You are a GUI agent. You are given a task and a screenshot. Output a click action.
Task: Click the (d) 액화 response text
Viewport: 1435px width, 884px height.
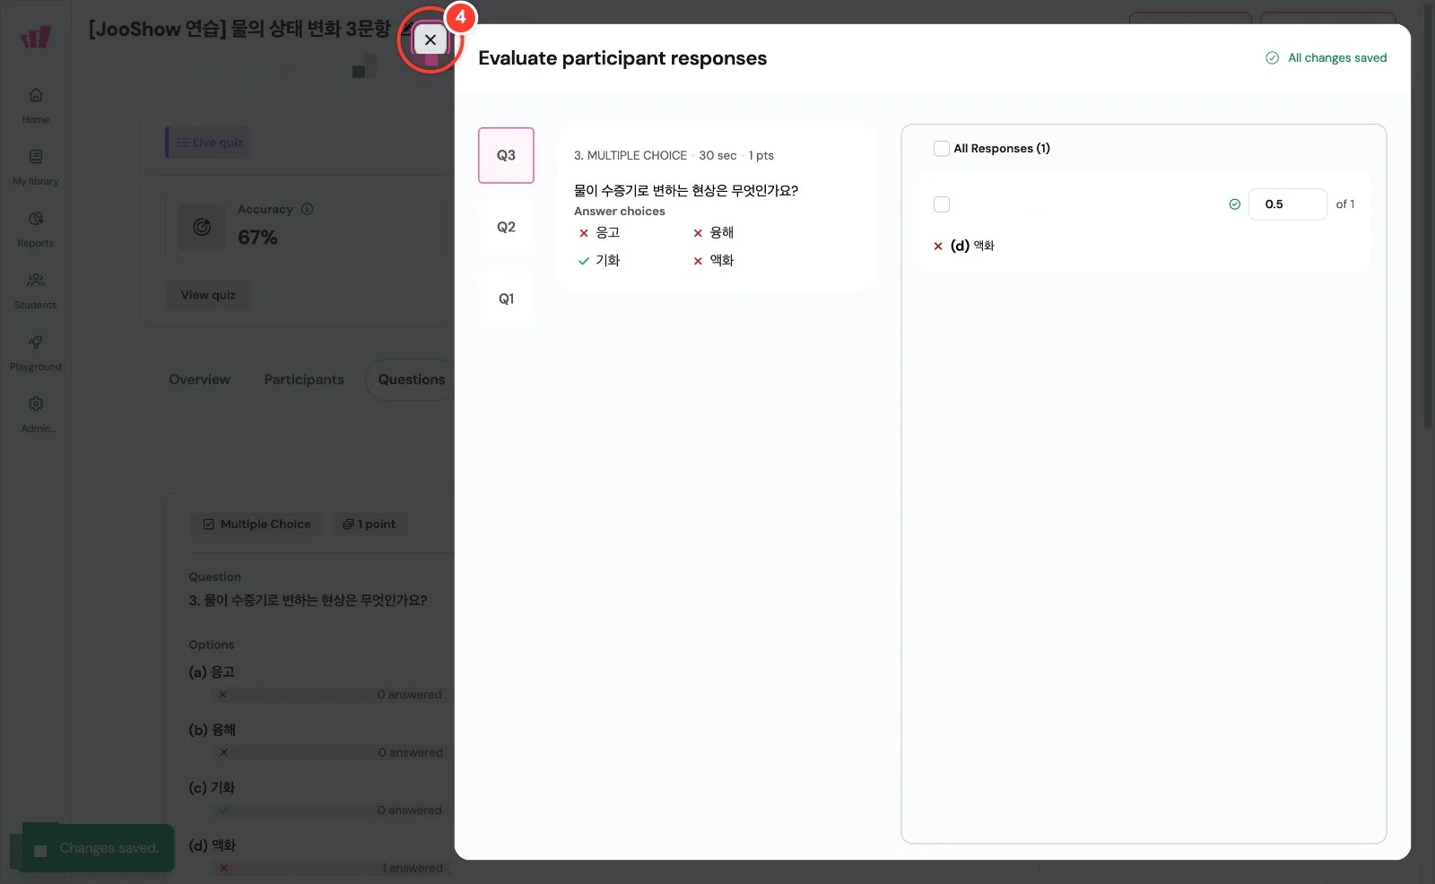972,246
